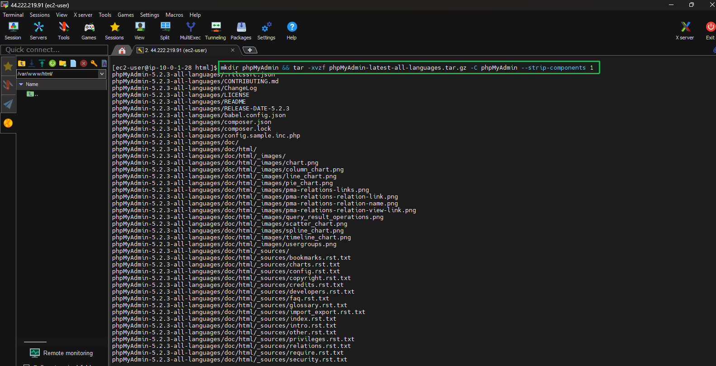Open the Help toolbar icon
Image resolution: width=716 pixels, height=366 pixels.
[x=292, y=31]
